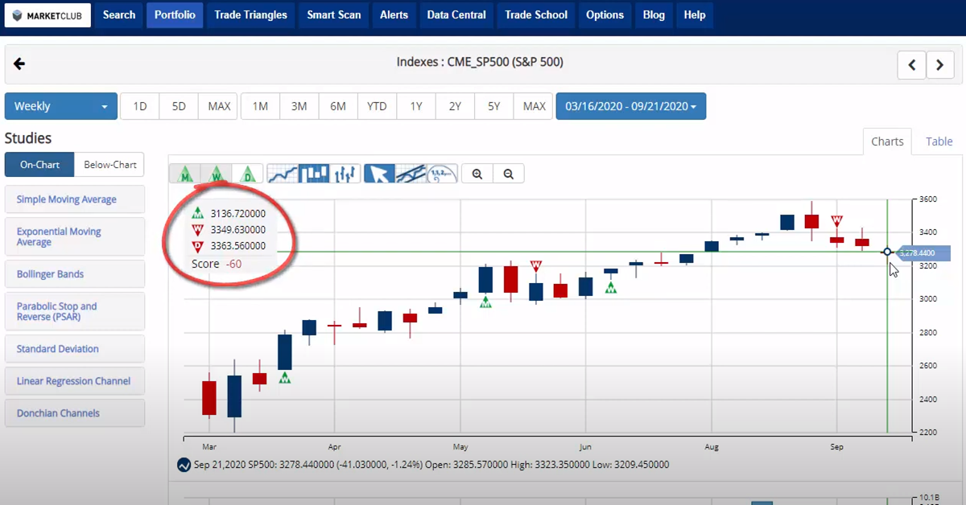Go to the next symbol arrow

tap(939, 65)
